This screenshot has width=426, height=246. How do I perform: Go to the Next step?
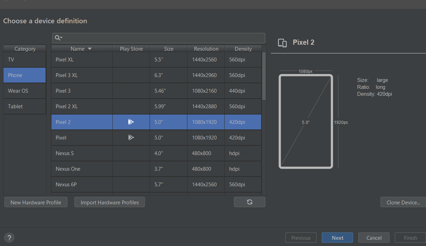tap(338, 238)
